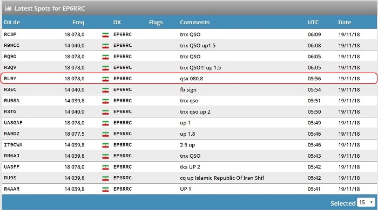Select spotter callsign RA9DZ
The width and height of the screenshot is (378, 210).
click(11, 134)
